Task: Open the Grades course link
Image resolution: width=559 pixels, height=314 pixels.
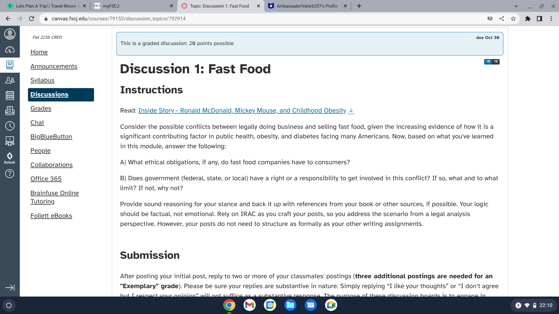Action: point(41,108)
